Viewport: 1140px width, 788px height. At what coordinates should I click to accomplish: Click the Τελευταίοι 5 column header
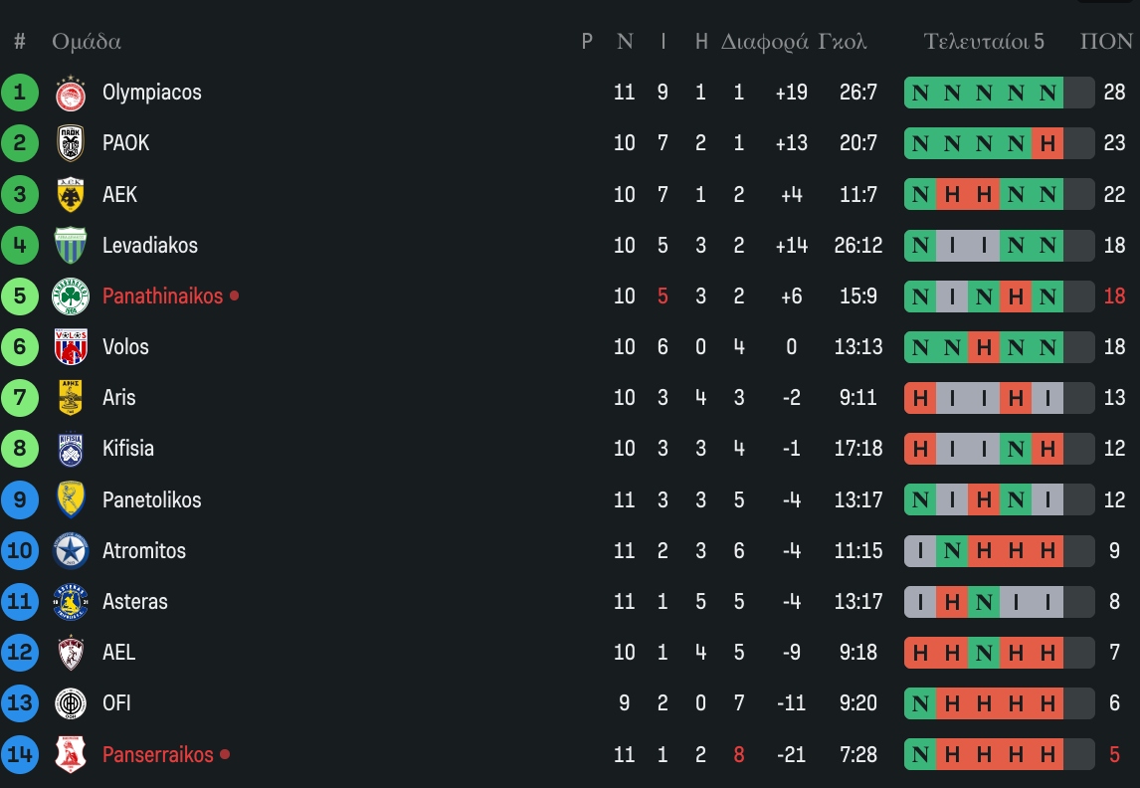(x=984, y=42)
